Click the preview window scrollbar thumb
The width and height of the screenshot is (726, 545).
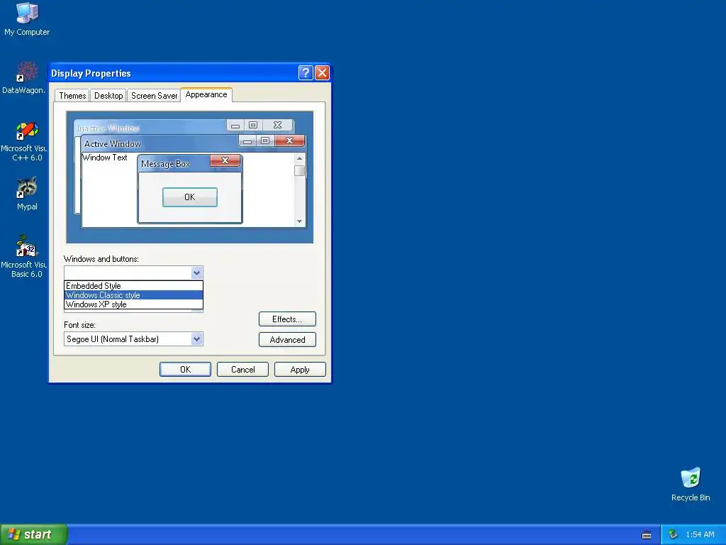[x=300, y=170]
